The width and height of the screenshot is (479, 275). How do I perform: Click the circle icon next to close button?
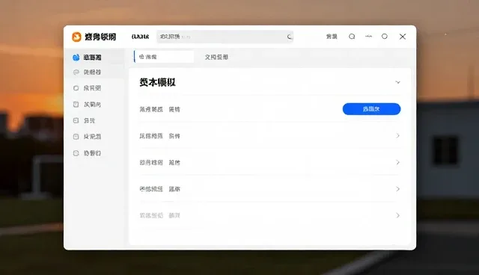pos(385,37)
